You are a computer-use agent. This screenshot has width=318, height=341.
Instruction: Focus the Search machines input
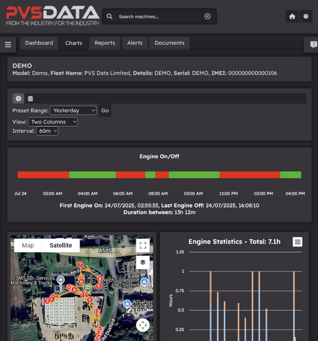(x=160, y=16)
